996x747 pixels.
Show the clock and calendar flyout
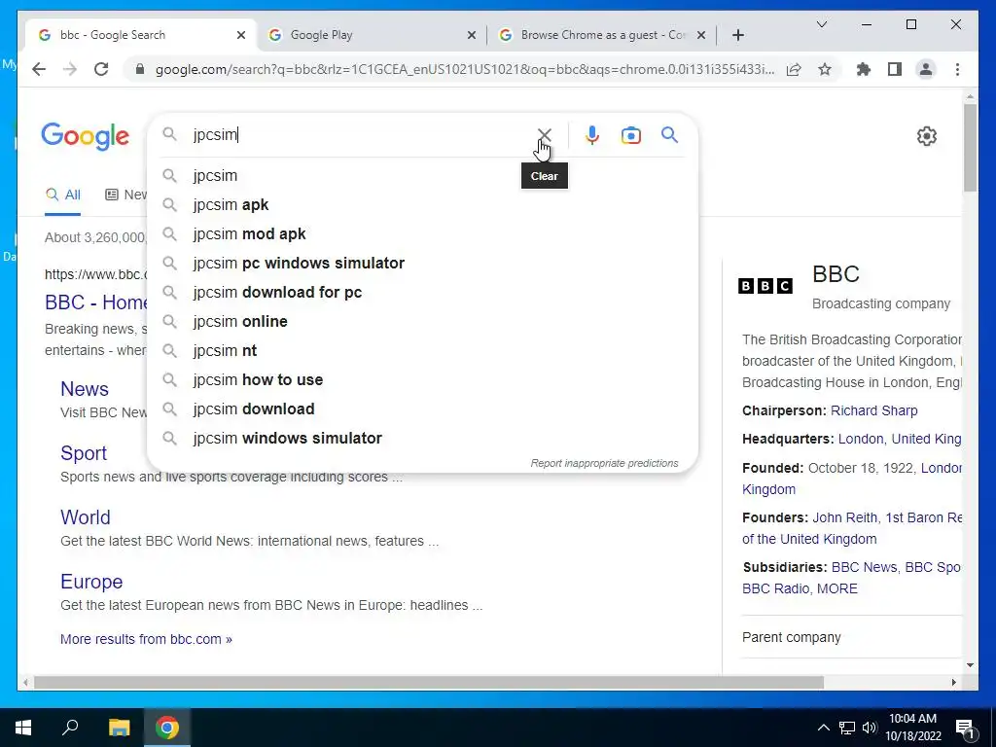point(912,728)
